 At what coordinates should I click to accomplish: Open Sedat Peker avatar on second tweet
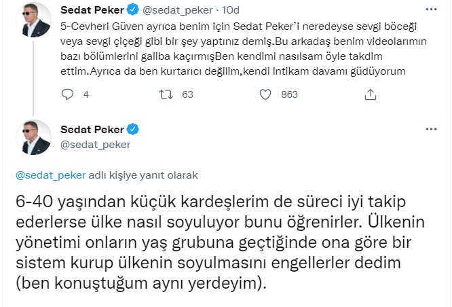point(34,137)
